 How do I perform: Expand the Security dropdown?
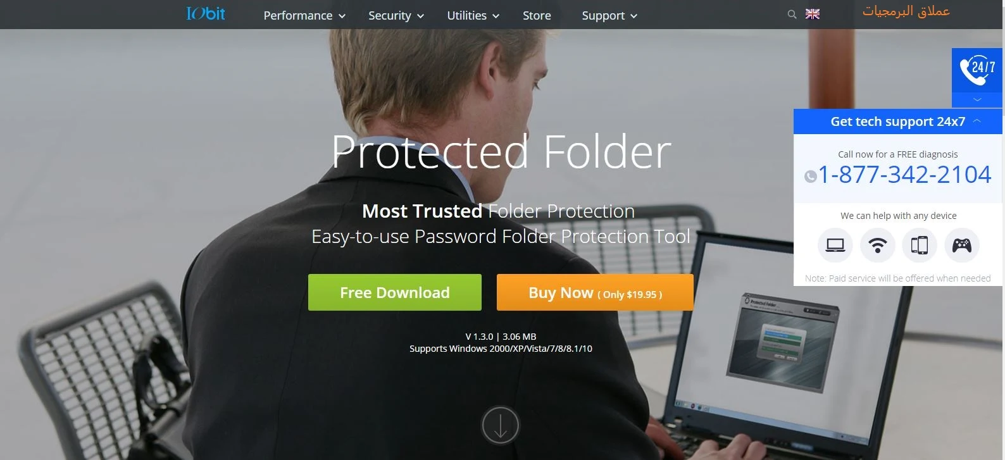[396, 15]
